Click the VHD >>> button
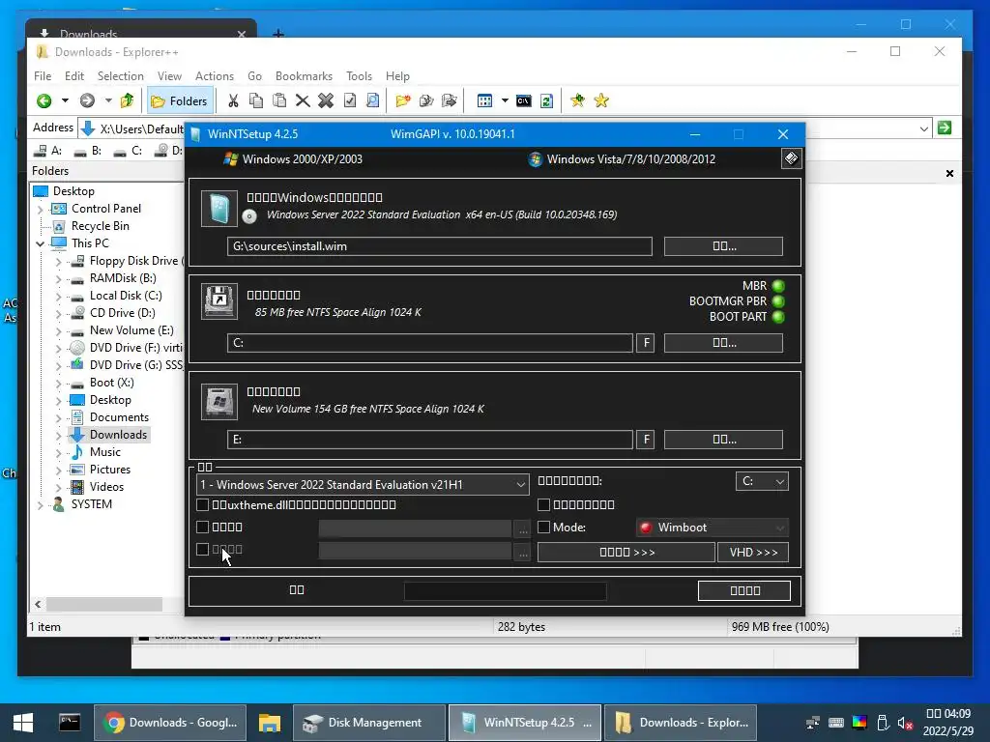The height and width of the screenshot is (742, 990). (x=753, y=552)
